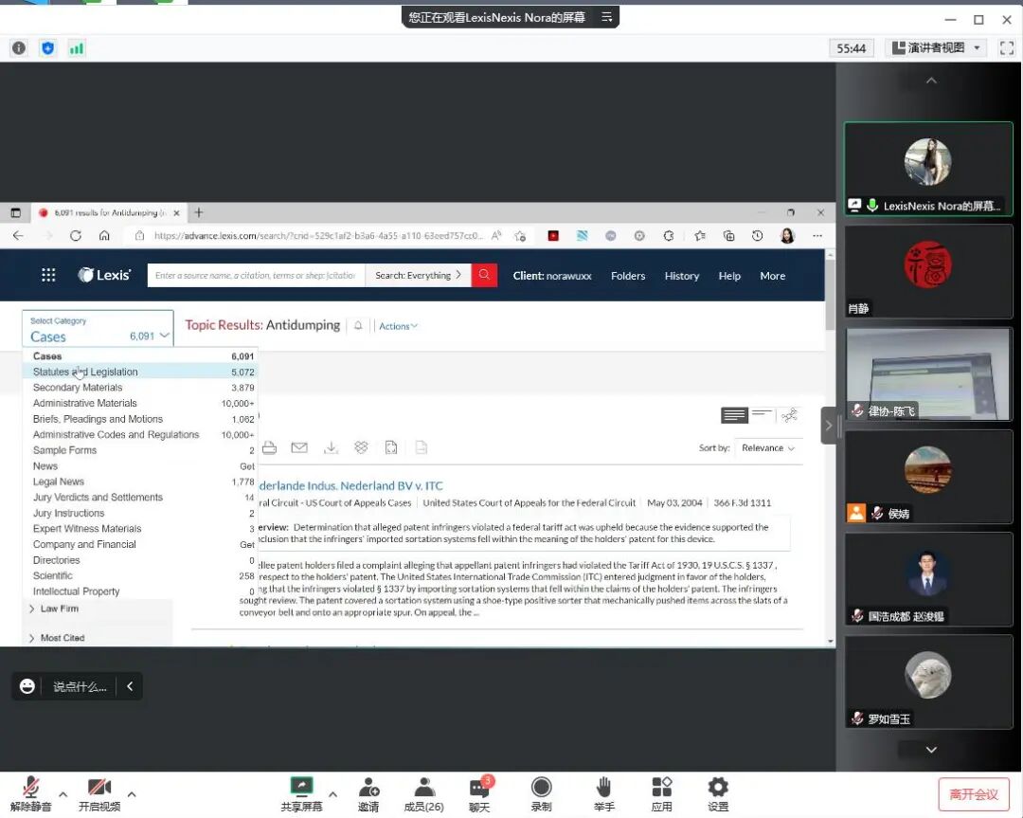Download results with download icon
1023x818 pixels.
coord(331,447)
